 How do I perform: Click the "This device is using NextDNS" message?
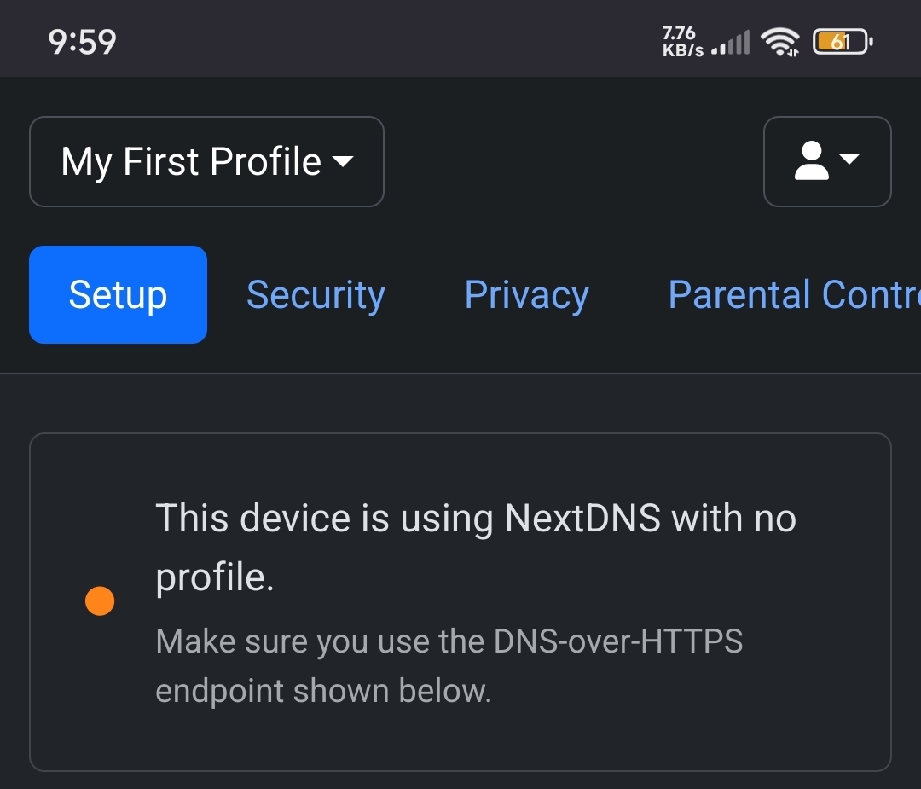pos(476,547)
